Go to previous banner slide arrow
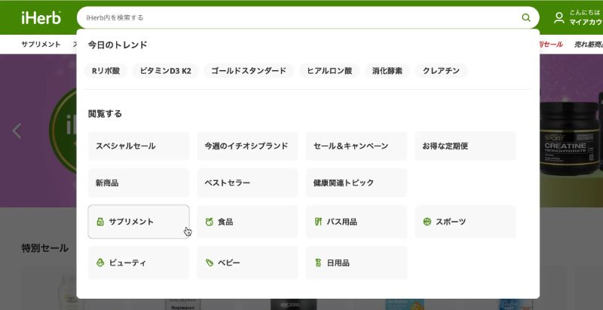Image resolution: width=603 pixels, height=310 pixels. (x=17, y=130)
